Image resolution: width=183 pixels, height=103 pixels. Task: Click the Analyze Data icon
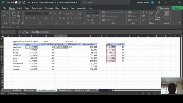point(166,16)
